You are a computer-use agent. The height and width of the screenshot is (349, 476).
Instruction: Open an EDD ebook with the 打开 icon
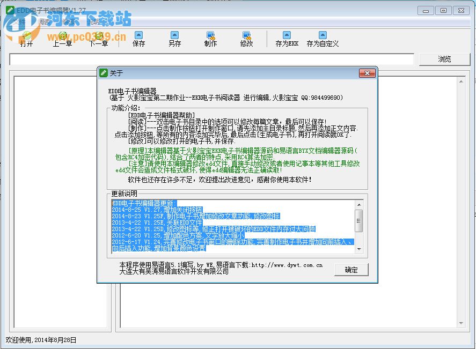26,38
